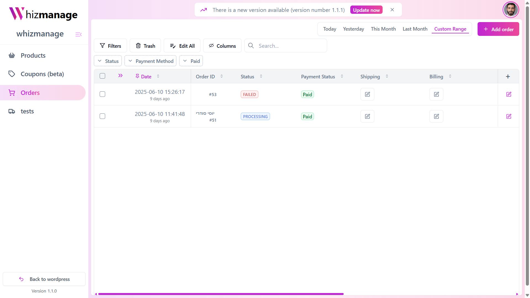The width and height of the screenshot is (530, 298).
Task: Open the user profile avatar
Action: point(510,10)
